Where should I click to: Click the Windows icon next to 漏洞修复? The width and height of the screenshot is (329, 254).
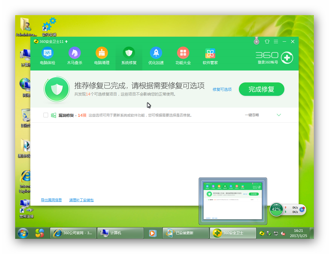[53, 115]
